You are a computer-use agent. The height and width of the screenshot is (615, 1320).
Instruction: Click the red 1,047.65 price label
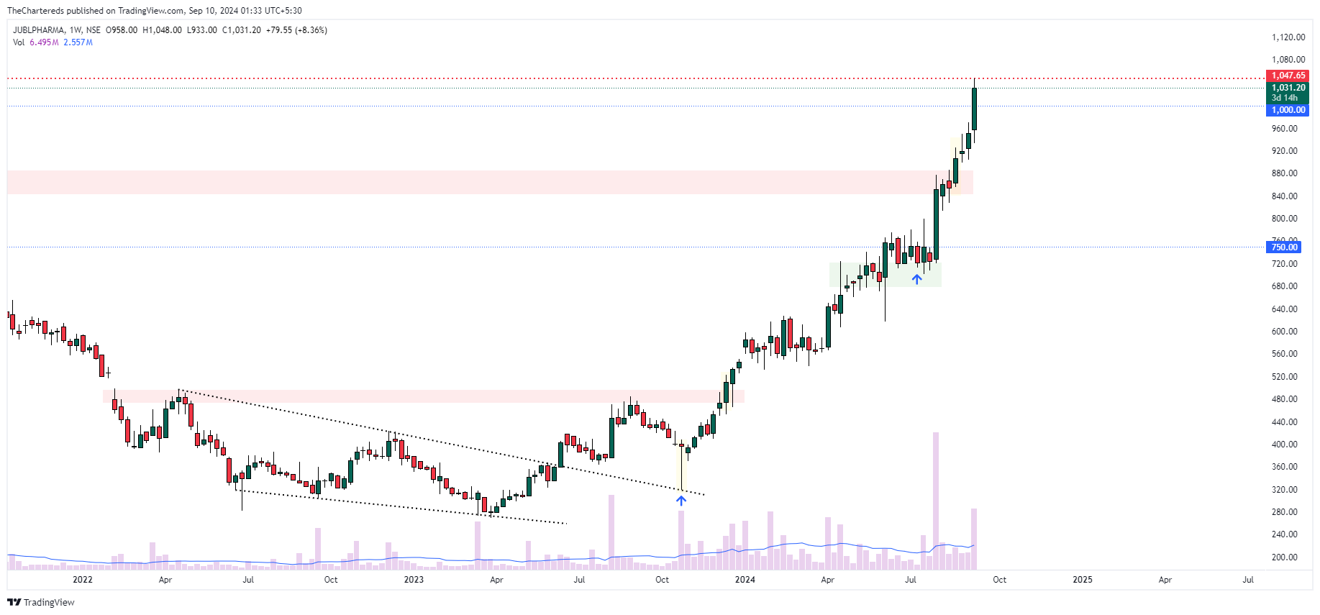(1288, 76)
